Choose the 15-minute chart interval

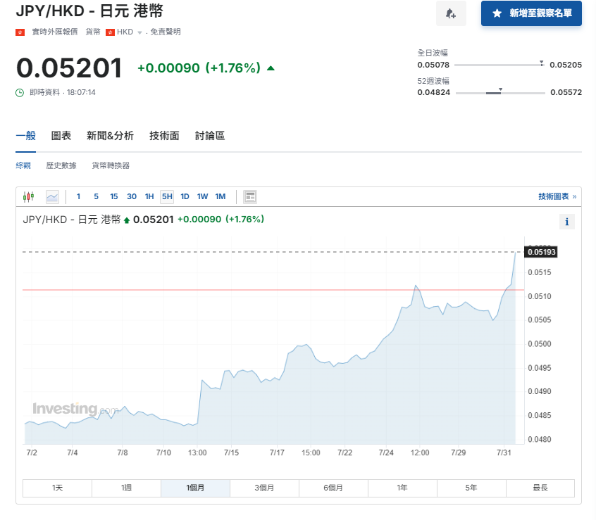point(113,196)
